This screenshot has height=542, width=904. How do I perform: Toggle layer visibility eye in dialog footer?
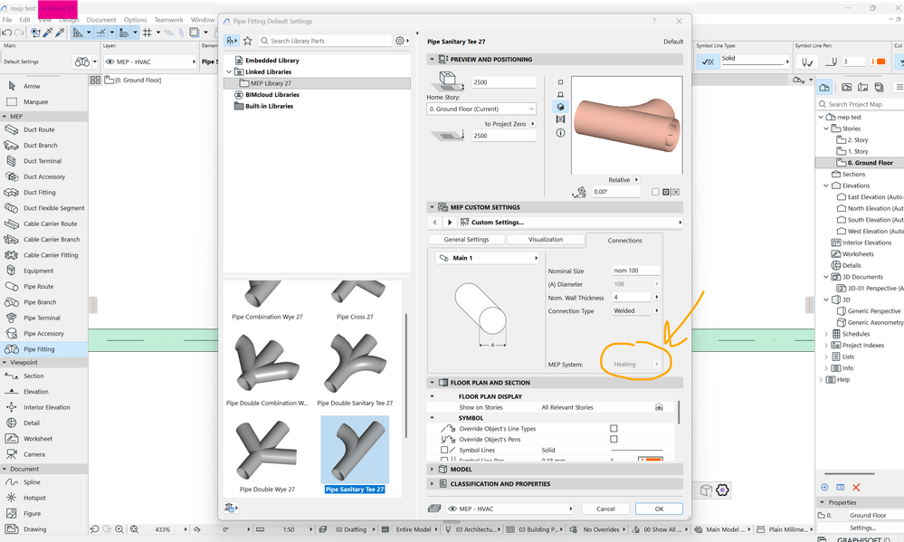[452, 509]
